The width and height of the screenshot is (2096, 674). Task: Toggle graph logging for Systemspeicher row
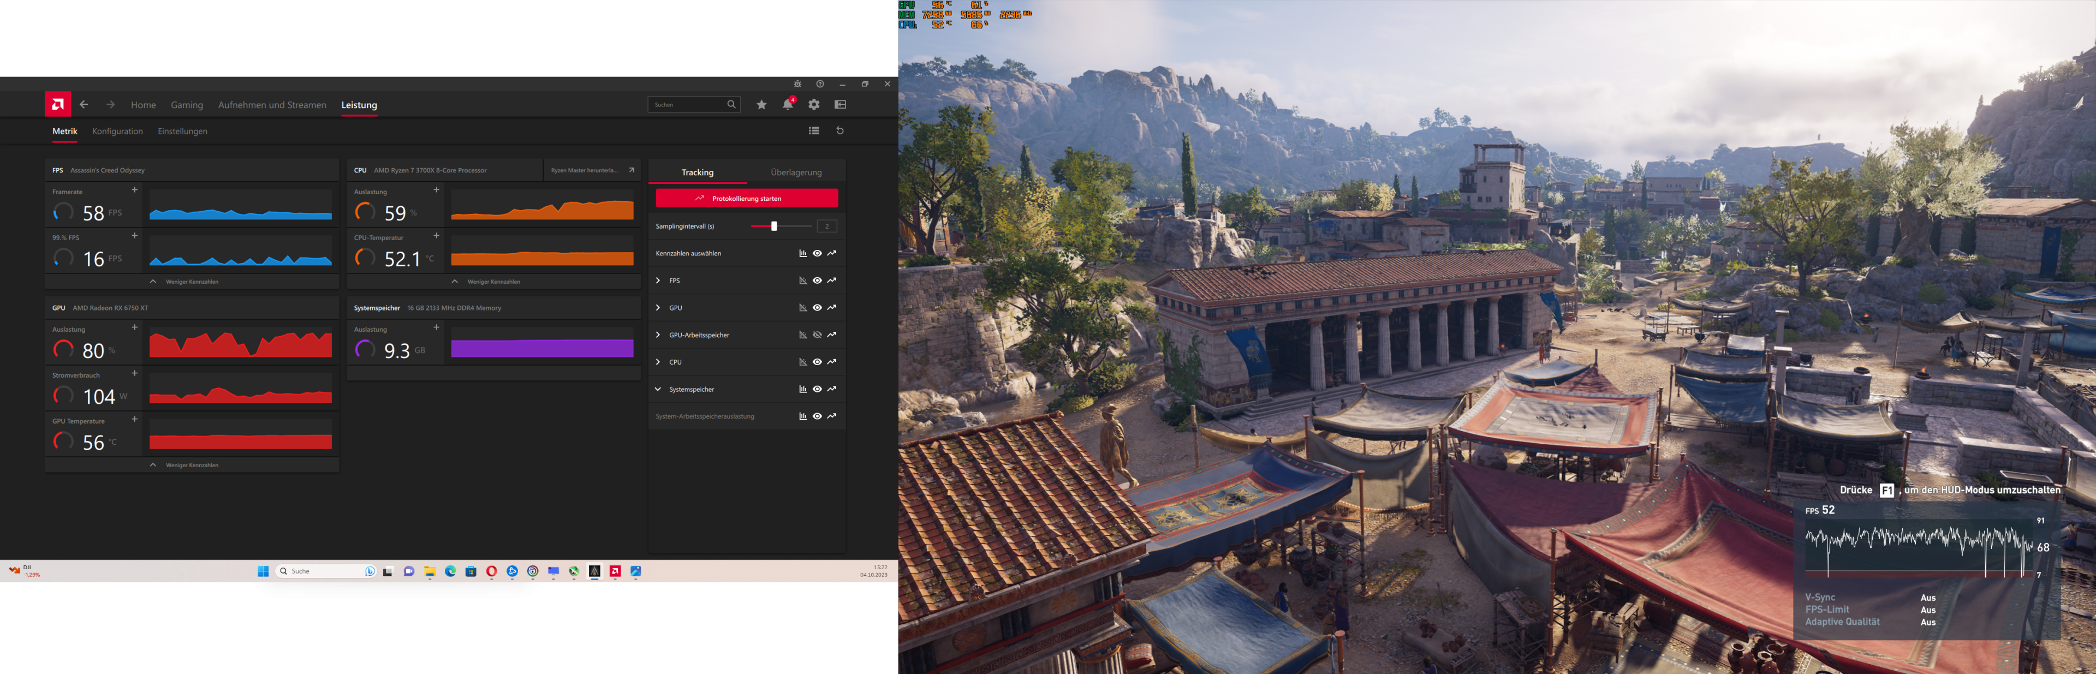831,389
